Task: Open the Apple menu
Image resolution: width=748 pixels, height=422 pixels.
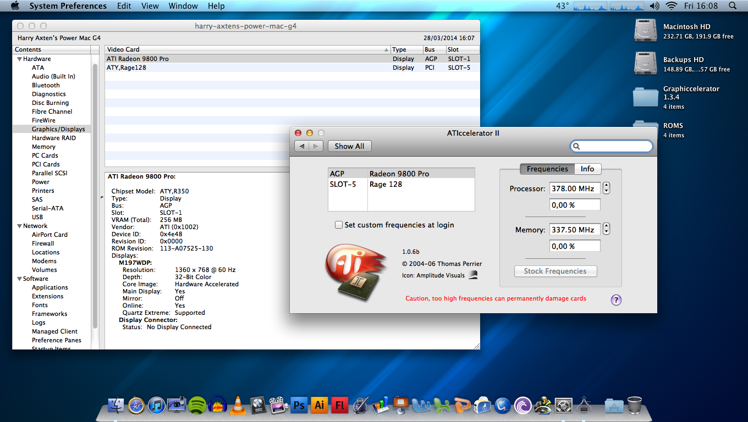Action: coord(15,6)
